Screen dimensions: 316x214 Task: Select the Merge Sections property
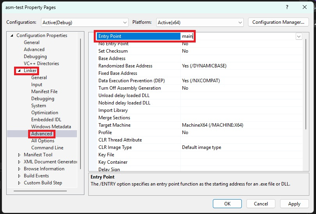pos(114,118)
